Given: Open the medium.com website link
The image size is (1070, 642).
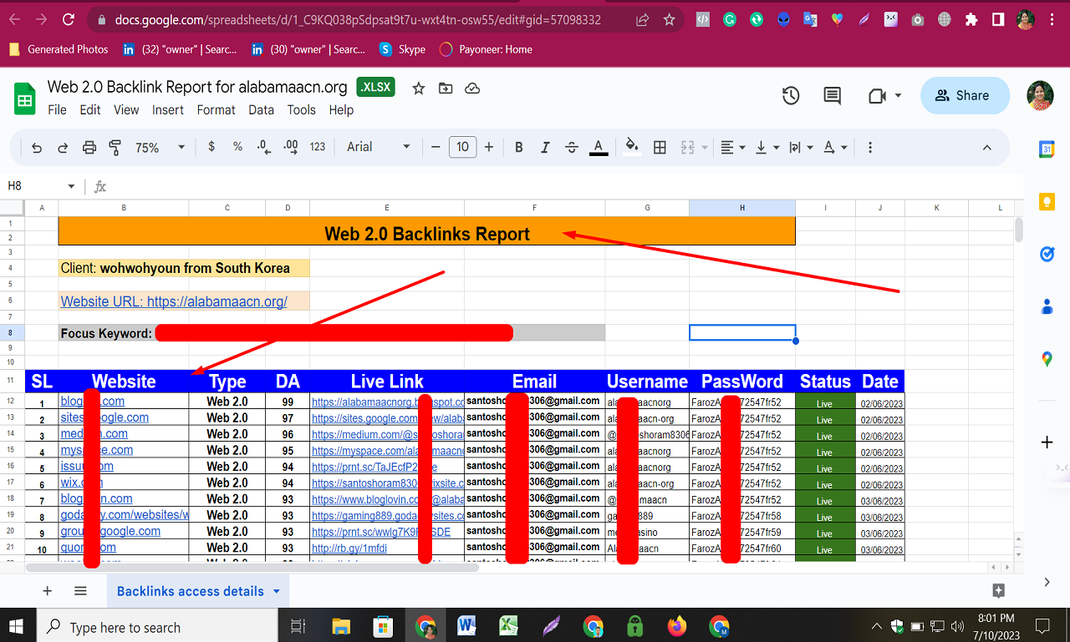Looking at the screenshot, I should pyautogui.click(x=94, y=433).
